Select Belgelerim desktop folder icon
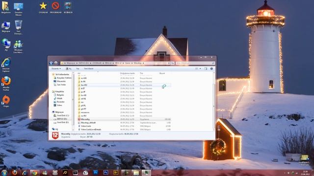Image resolution: width=314 pixels, height=176 pixels. pyautogui.click(x=5, y=8)
